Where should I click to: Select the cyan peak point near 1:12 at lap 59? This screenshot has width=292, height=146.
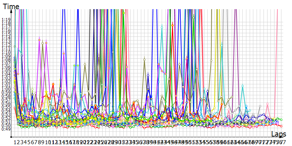coord(222,45)
